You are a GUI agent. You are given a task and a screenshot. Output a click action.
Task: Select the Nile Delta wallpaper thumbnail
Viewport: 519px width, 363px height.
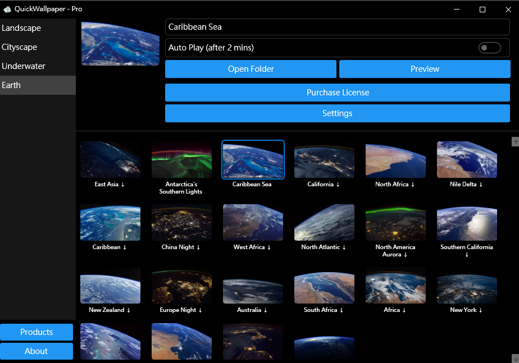(x=467, y=160)
